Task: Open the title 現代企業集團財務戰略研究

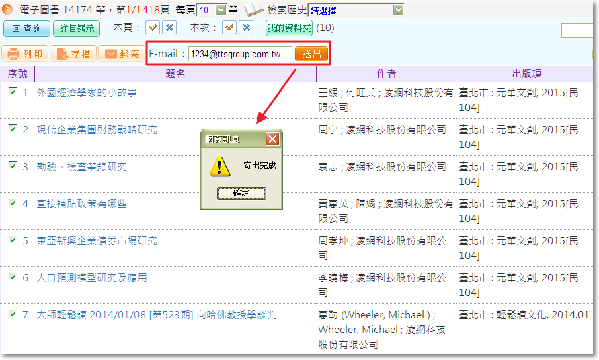Action: 97,129
